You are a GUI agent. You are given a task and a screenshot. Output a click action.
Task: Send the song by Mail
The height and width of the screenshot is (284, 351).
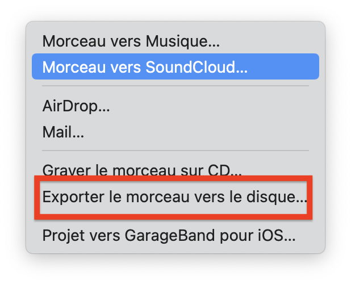pos(175,132)
